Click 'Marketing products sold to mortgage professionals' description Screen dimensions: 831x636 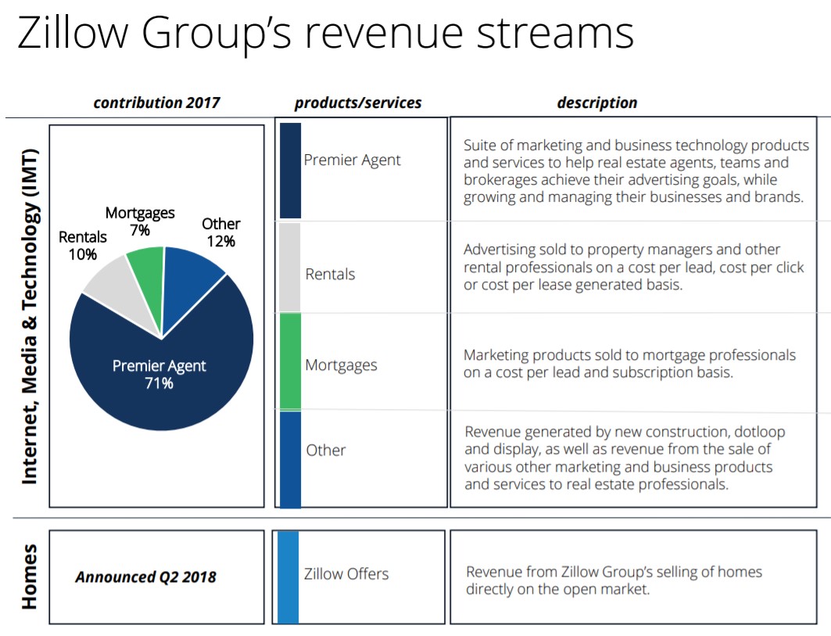[x=629, y=363]
